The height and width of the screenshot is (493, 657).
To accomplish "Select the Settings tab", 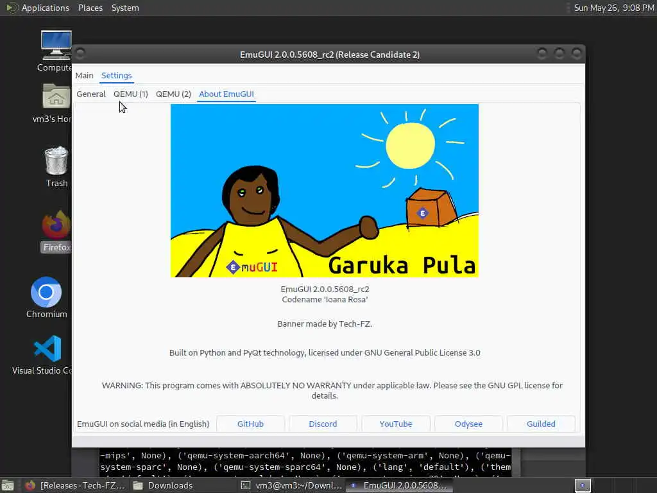I will (117, 76).
